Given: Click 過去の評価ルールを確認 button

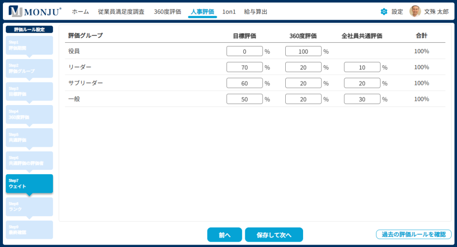Looking at the screenshot, I should point(414,235).
